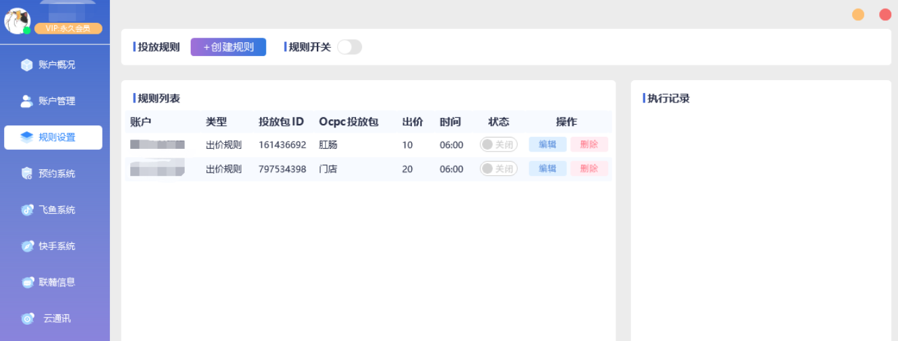Click the user avatar picture
Image resolution: width=898 pixels, height=341 pixels.
(17, 21)
